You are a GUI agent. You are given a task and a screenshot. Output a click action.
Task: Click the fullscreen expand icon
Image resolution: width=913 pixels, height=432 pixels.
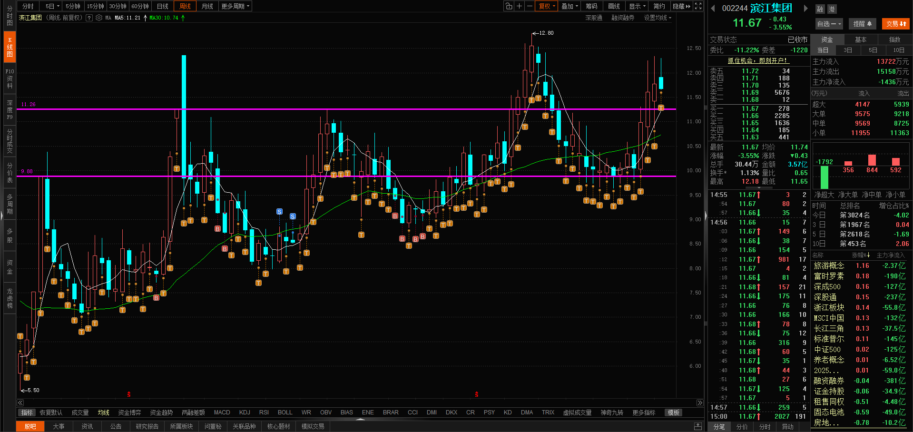(x=698, y=6)
